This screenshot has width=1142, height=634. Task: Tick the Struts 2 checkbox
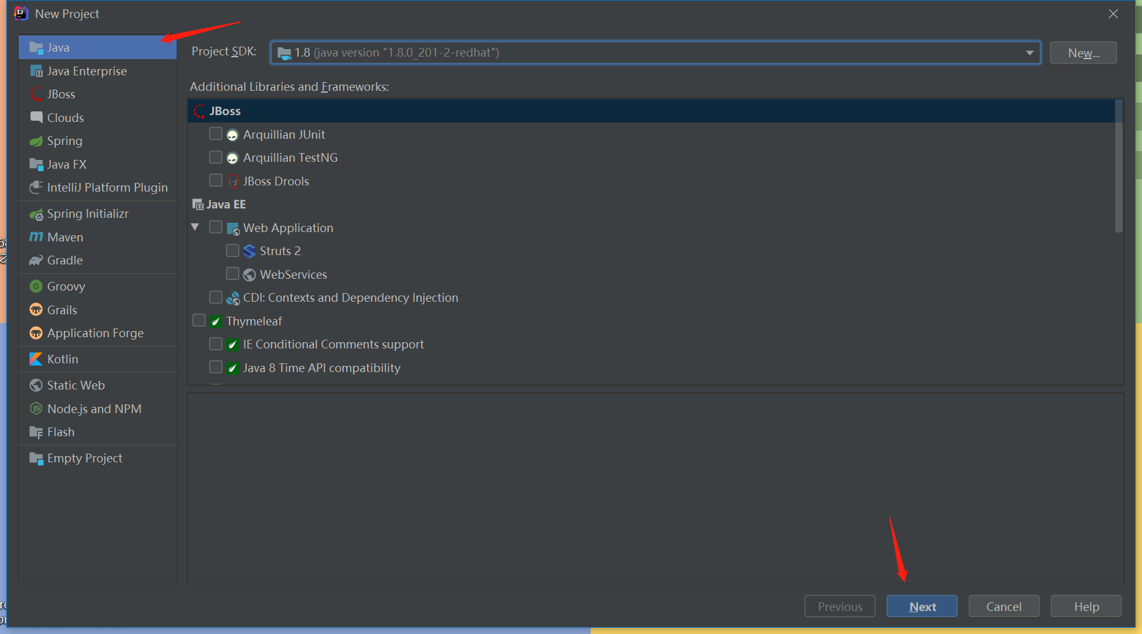click(233, 250)
